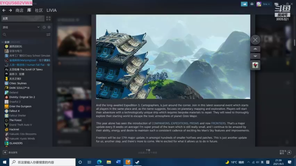Open the inbox envelope icon
The height and width of the screenshot is (166, 296).
coord(252,4)
